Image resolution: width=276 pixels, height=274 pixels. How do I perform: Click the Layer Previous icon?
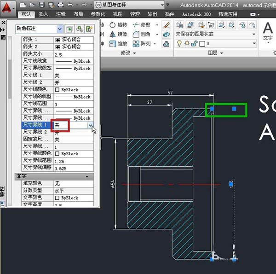pos(211,25)
